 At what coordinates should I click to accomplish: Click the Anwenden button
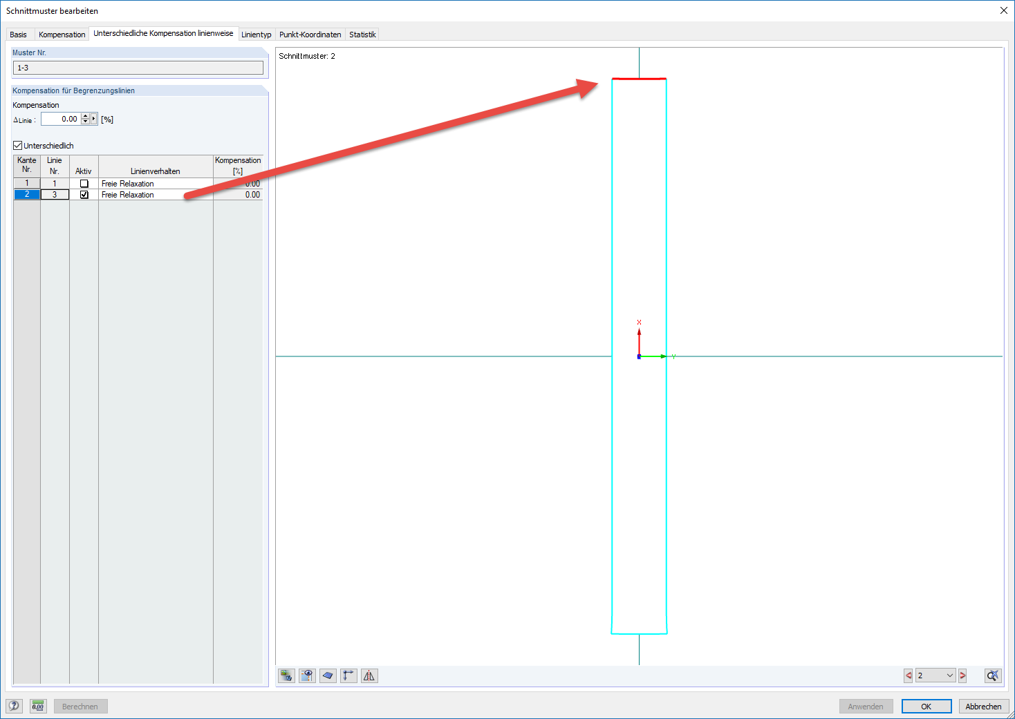pyautogui.click(x=866, y=707)
